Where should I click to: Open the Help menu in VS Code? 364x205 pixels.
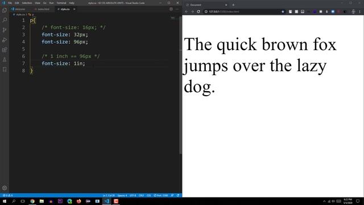click(x=72, y=3)
